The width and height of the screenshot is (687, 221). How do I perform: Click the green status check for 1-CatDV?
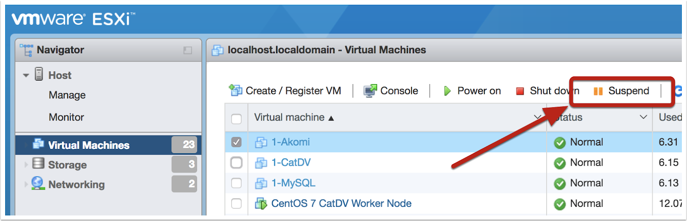point(560,163)
